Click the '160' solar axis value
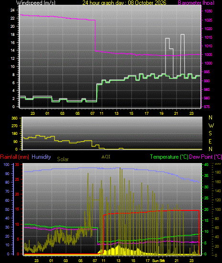The width and height of the screenshot is (222, 263). [x=218, y=182]
